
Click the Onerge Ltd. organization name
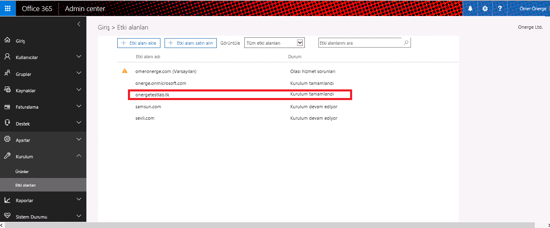tap(530, 27)
